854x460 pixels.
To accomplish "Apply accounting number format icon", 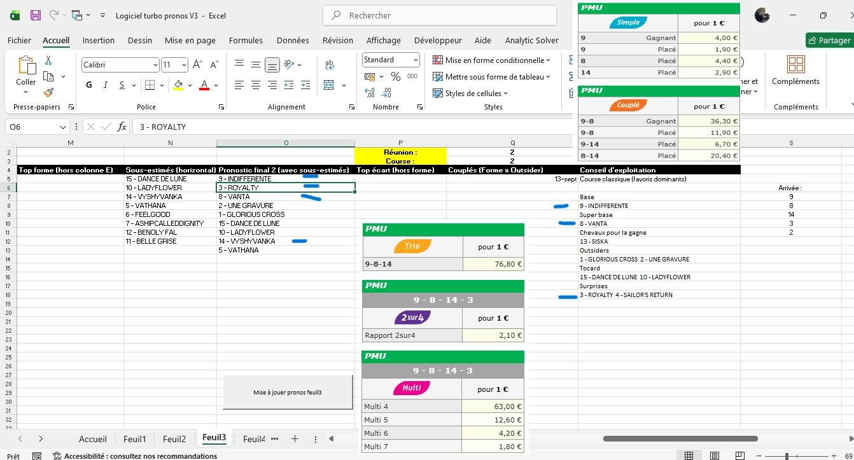I will 370,76.
